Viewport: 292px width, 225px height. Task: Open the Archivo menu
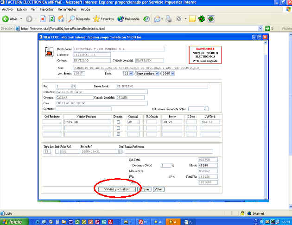pos(7,9)
